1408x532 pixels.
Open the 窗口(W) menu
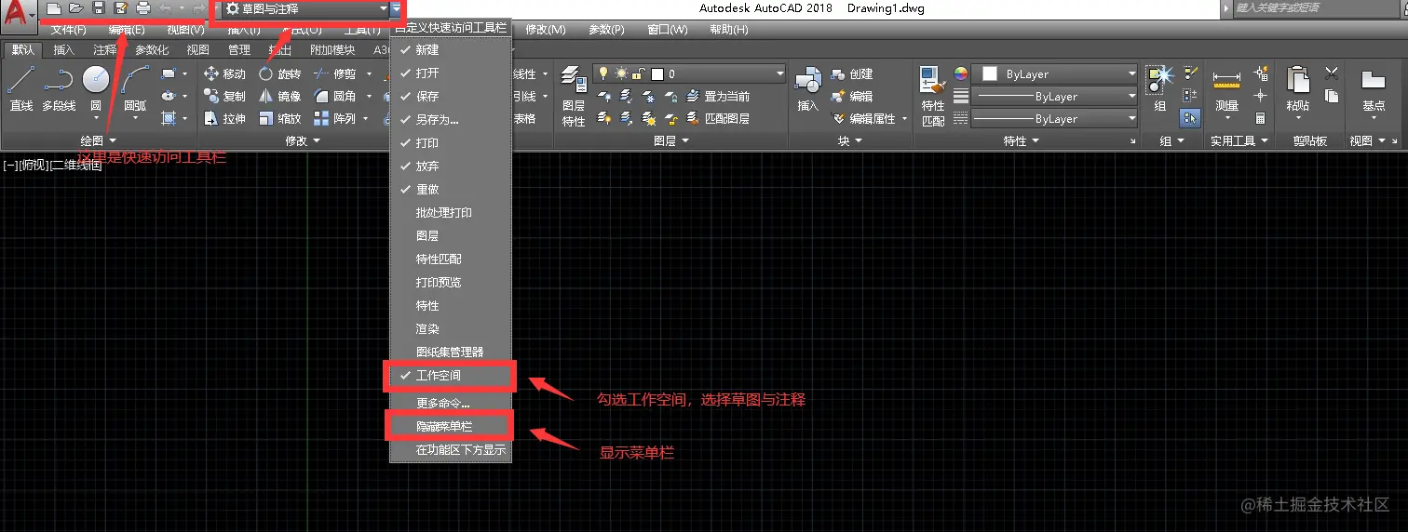coord(667,30)
